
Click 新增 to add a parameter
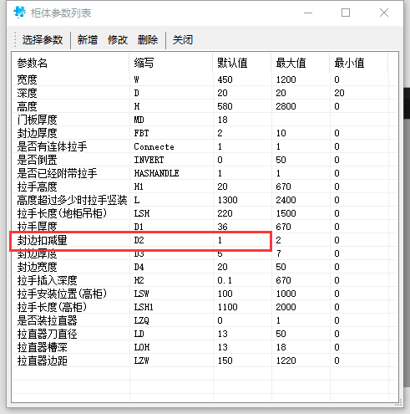coord(88,40)
